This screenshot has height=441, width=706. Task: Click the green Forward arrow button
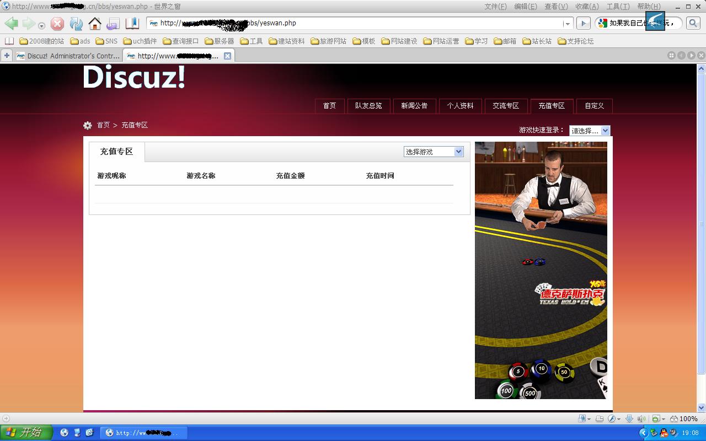pyautogui.click(x=28, y=24)
